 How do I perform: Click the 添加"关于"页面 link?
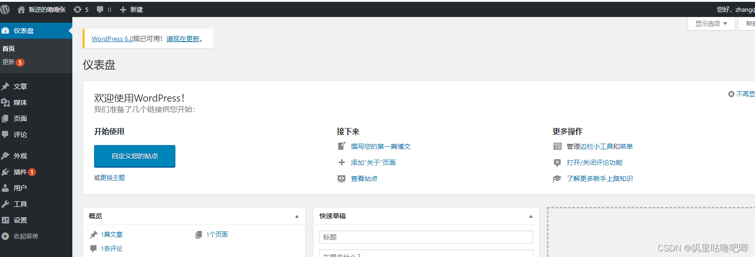(373, 163)
